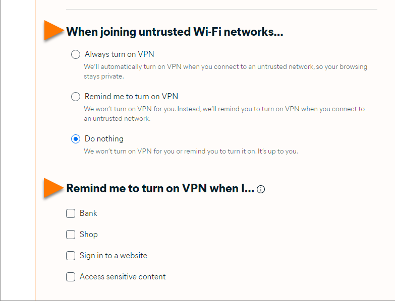
Task: Check the "Sign in to a website" box
Action: [x=71, y=256]
